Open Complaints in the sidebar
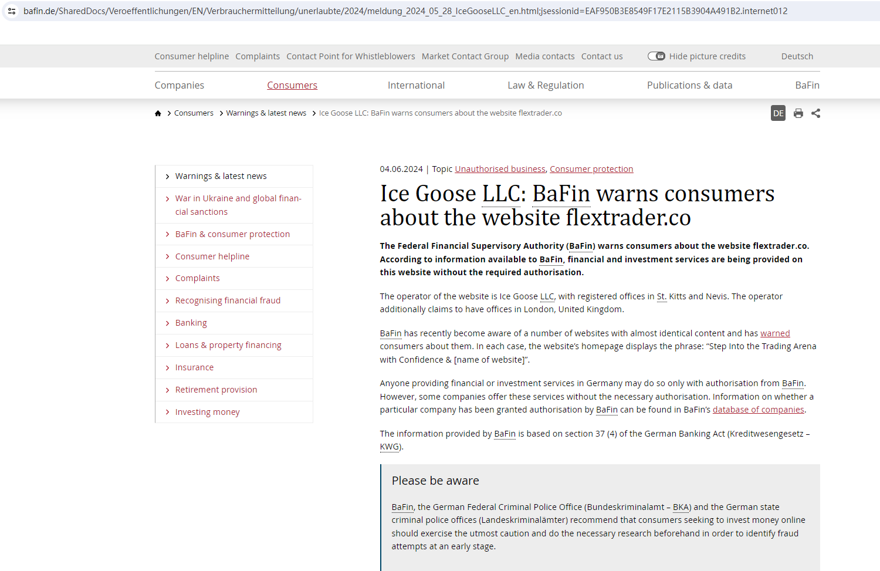This screenshot has height=571, width=880. (198, 278)
